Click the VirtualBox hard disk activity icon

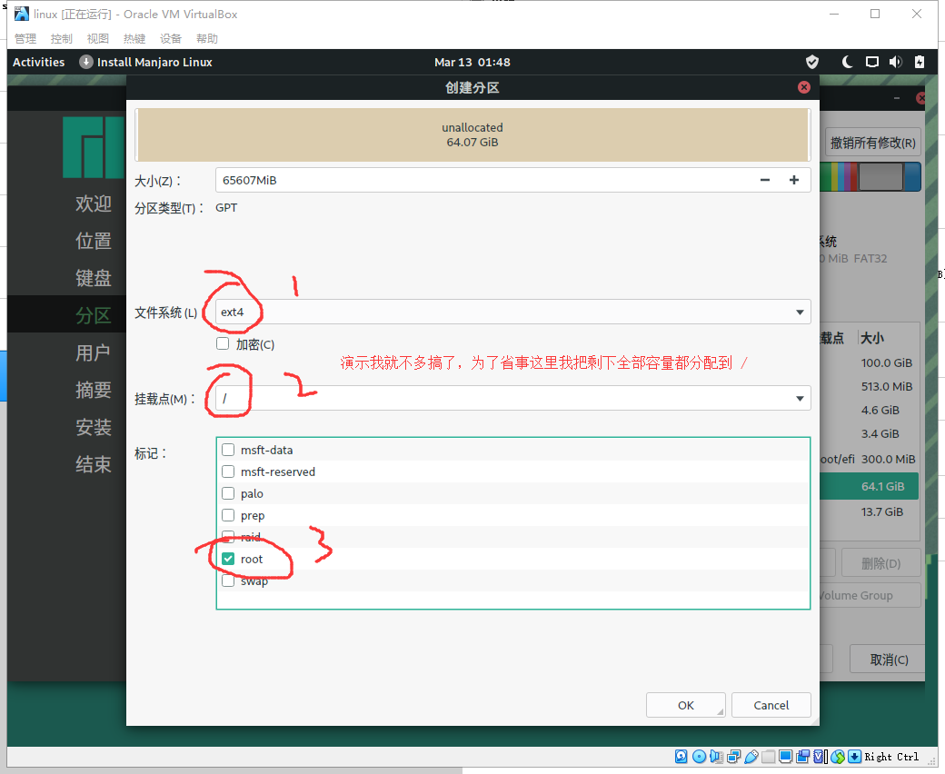click(681, 757)
